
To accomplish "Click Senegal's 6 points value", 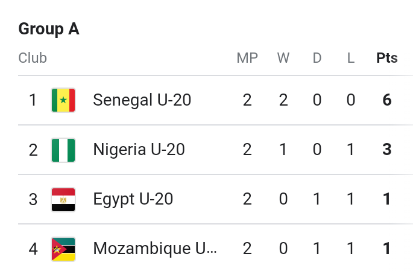I will (x=387, y=100).
